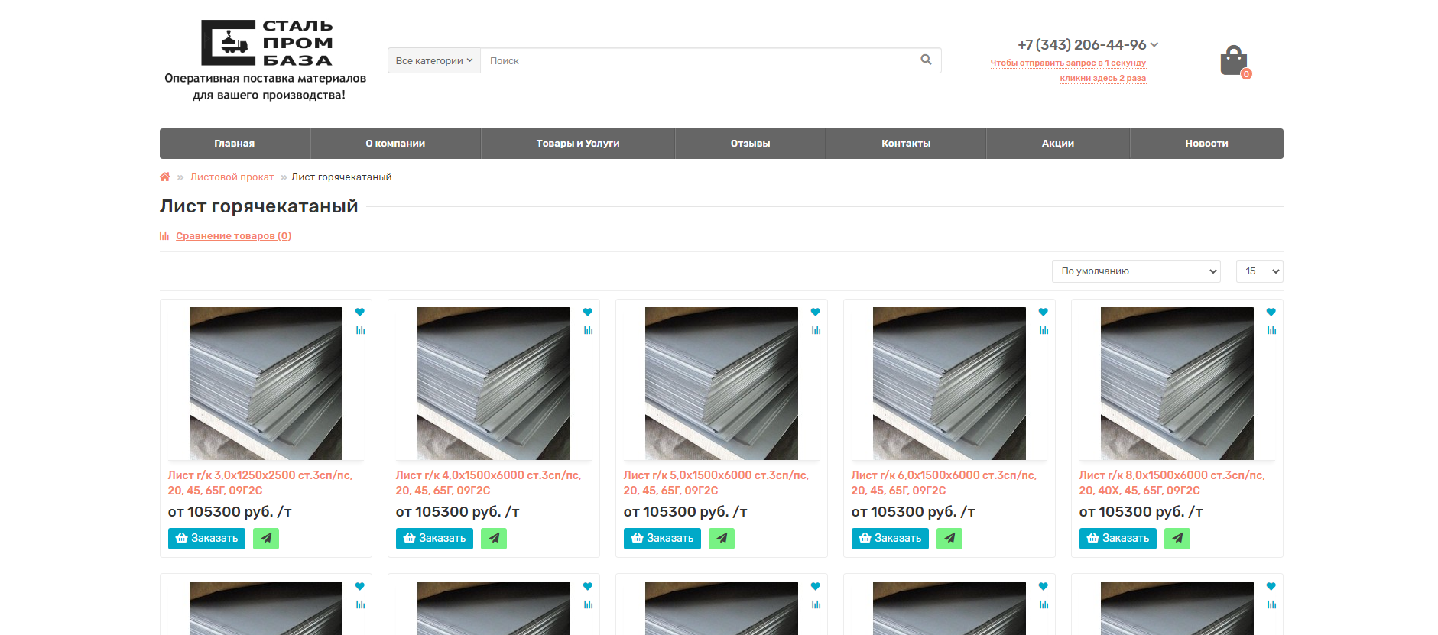Add Лист г/к 3,0х1250х2500 to wishlist heart
The width and height of the screenshot is (1438, 635).
point(360,312)
